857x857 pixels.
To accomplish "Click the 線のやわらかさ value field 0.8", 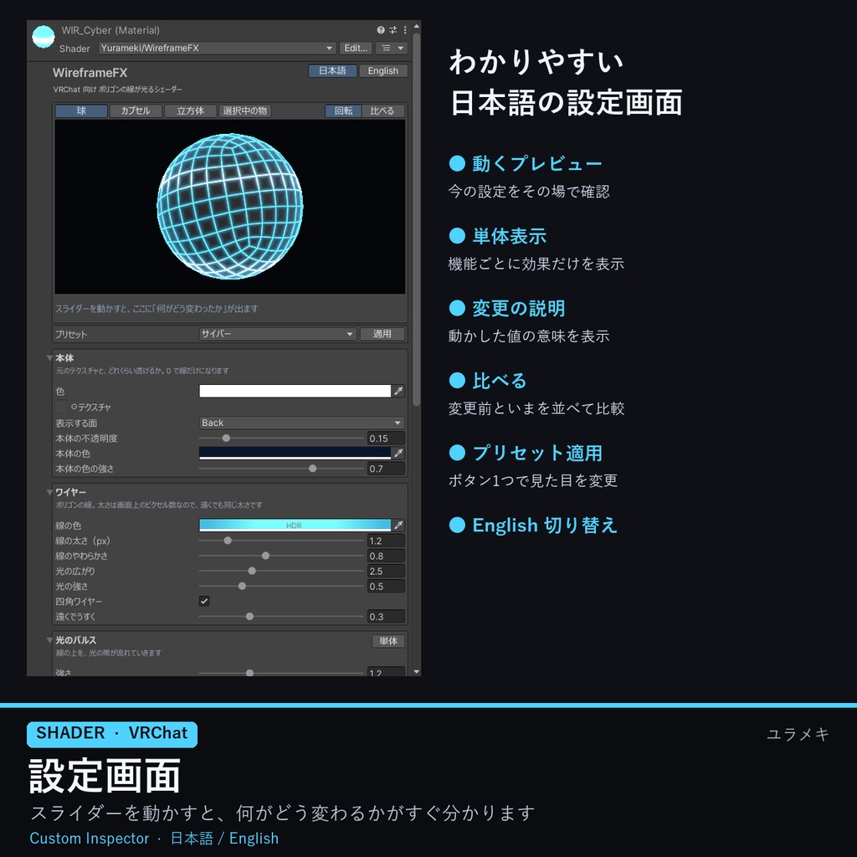I will [386, 556].
